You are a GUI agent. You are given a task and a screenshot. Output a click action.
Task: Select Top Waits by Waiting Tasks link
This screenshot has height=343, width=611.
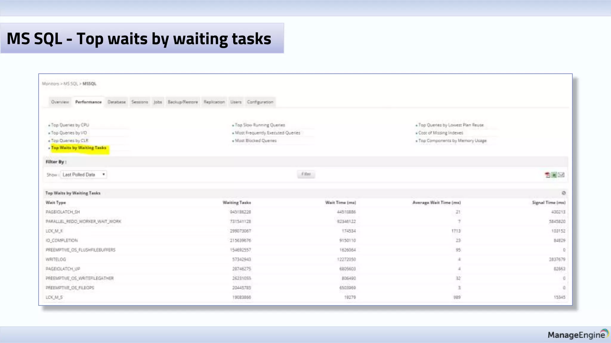[x=79, y=148]
